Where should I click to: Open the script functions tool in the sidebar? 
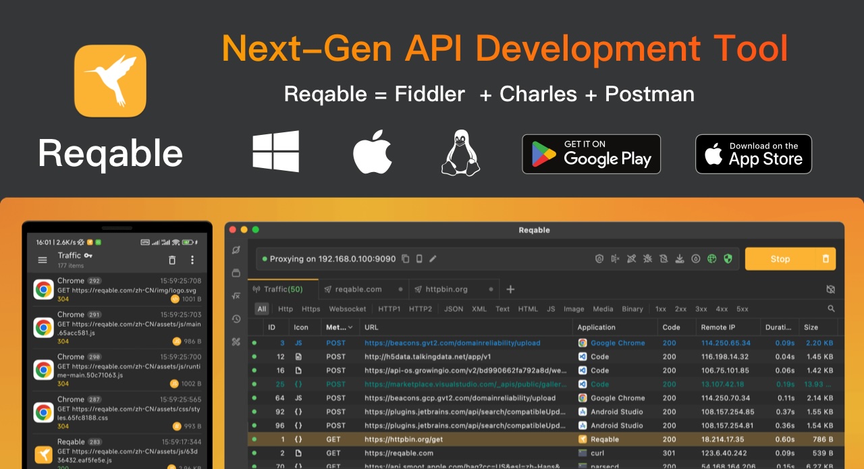(x=236, y=296)
